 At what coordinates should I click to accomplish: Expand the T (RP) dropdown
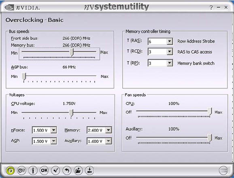tap(170, 63)
